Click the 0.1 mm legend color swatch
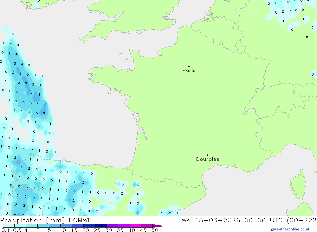The width and height of the screenshot is (317, 232). pos(9,226)
